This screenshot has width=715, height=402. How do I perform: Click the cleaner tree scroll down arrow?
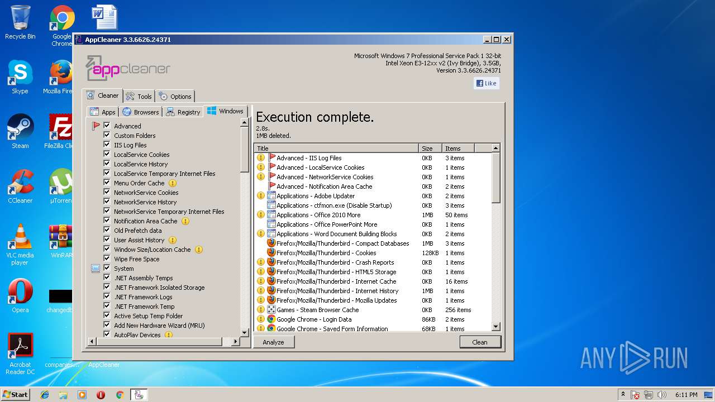point(244,332)
